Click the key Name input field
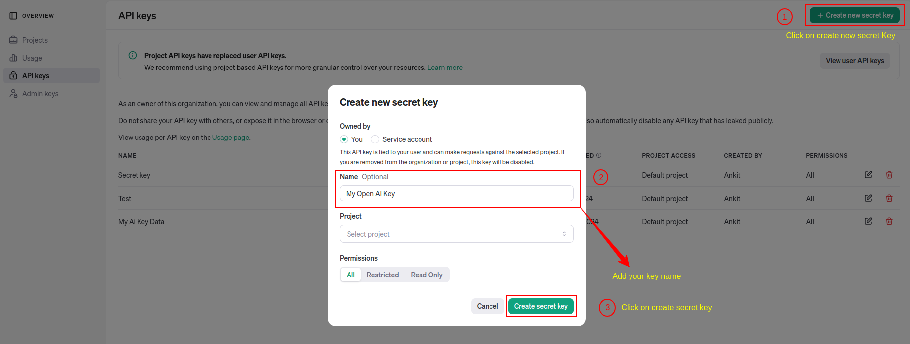Image resolution: width=910 pixels, height=344 pixels. (456, 194)
